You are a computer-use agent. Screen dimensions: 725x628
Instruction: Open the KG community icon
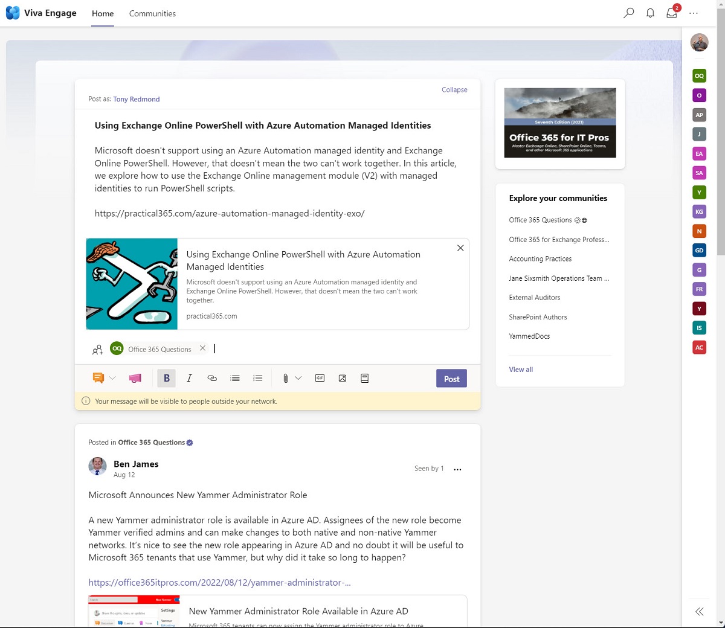[699, 211]
